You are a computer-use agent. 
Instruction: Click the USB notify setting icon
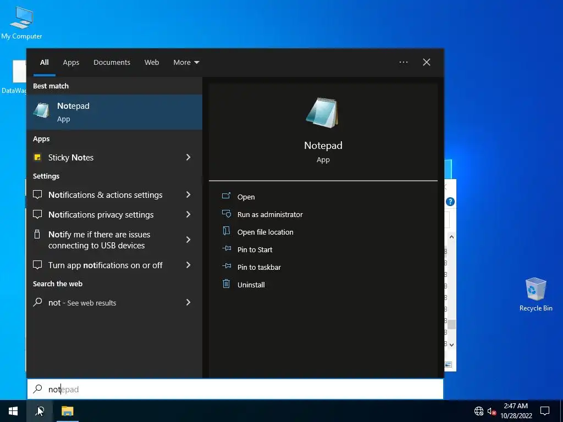click(x=37, y=234)
